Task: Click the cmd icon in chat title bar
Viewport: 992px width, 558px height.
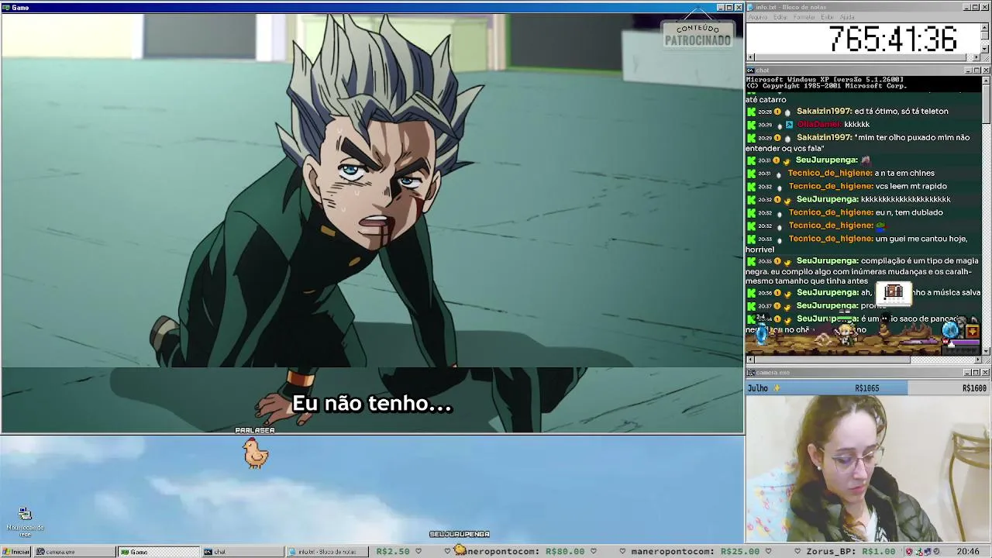Action: tap(751, 71)
